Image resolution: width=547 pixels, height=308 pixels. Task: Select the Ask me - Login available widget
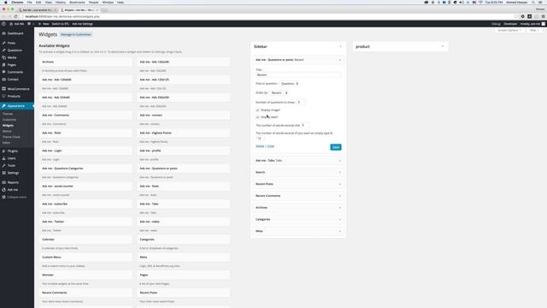coord(85,151)
